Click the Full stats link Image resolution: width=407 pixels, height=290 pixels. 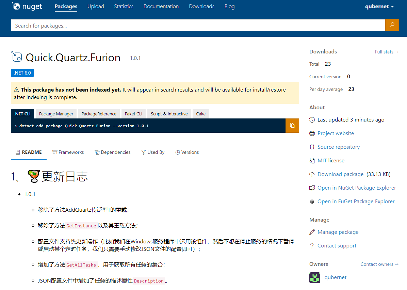click(x=387, y=51)
